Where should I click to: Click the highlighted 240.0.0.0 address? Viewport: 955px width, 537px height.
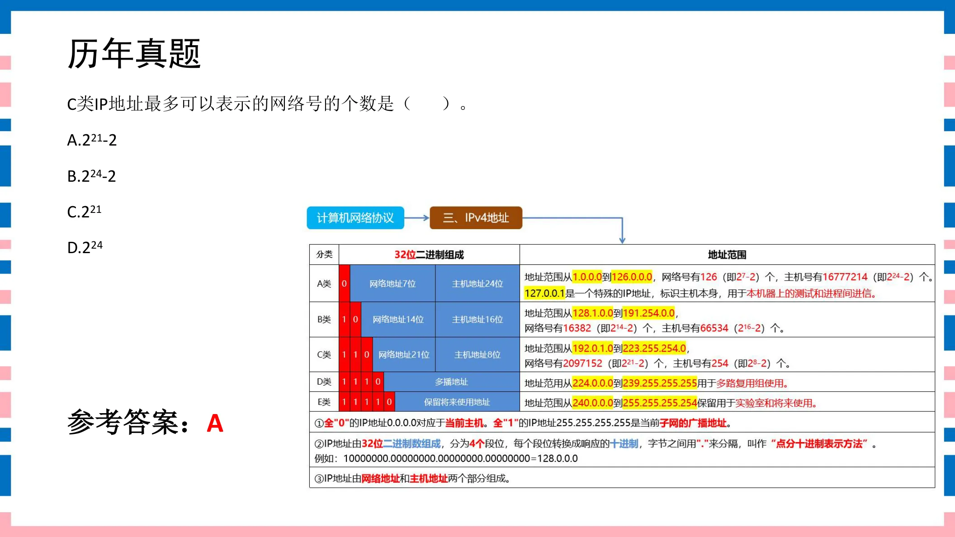[593, 403]
